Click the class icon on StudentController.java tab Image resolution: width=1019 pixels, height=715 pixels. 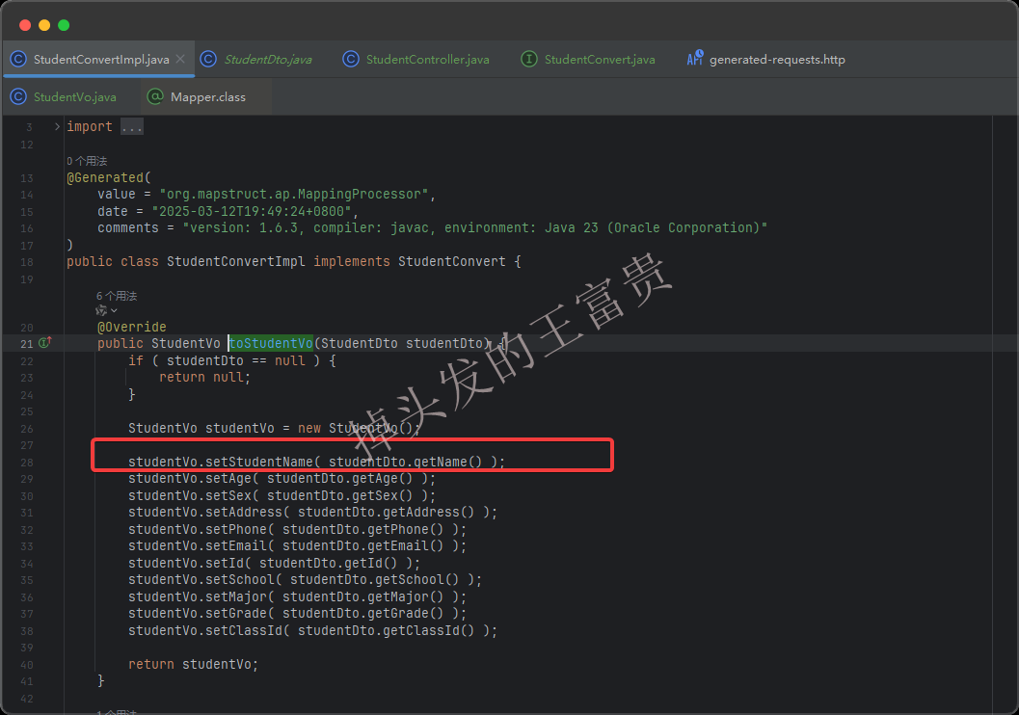coord(351,59)
